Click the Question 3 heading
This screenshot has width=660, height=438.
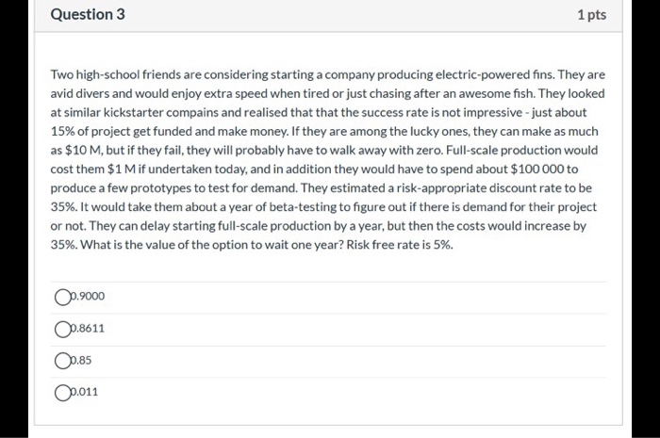88,15
